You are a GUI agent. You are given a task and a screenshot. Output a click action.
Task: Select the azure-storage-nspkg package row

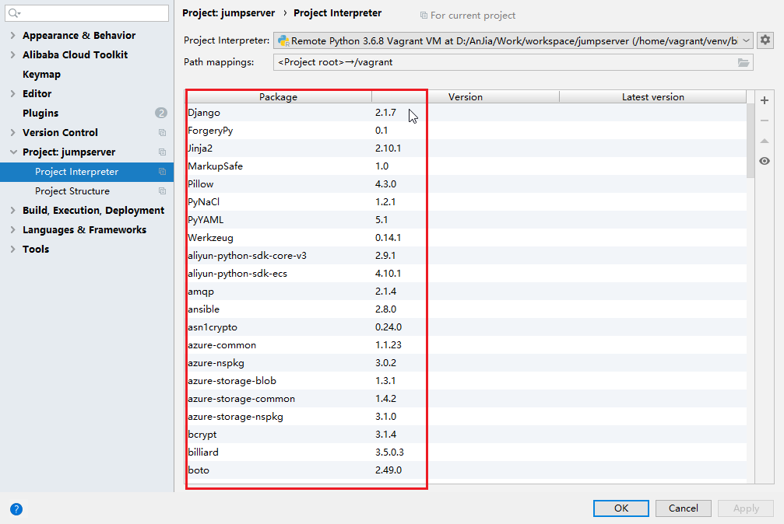coord(466,417)
